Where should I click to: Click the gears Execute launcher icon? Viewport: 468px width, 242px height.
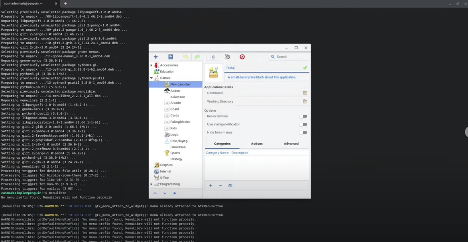(x=227, y=57)
